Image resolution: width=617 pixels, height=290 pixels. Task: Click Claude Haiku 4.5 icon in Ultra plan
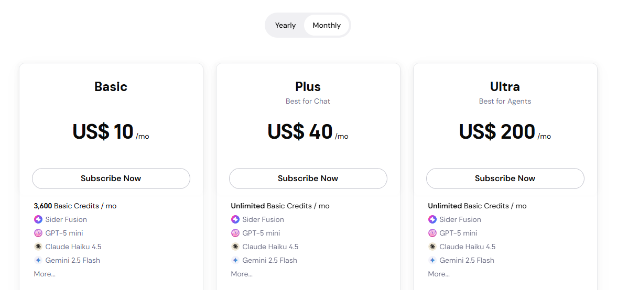coord(432,247)
